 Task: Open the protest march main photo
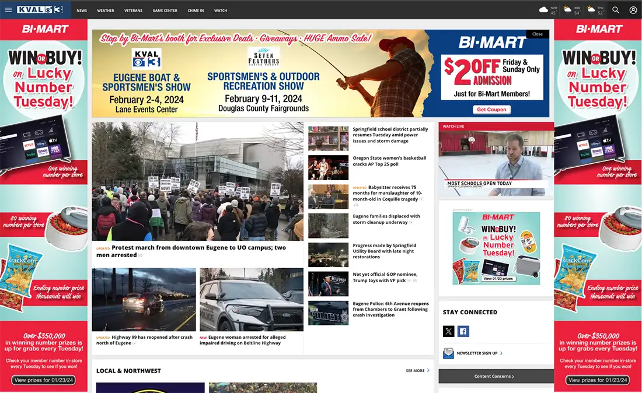click(197, 181)
